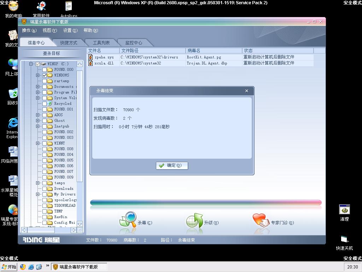The height and width of the screenshot is (272, 362).
Task: Check the Downloads folder checkbox
Action: tap(45, 189)
